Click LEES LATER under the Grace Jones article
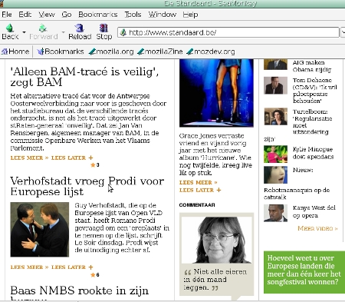This screenshot has width=345, height=302. (x=200, y=190)
